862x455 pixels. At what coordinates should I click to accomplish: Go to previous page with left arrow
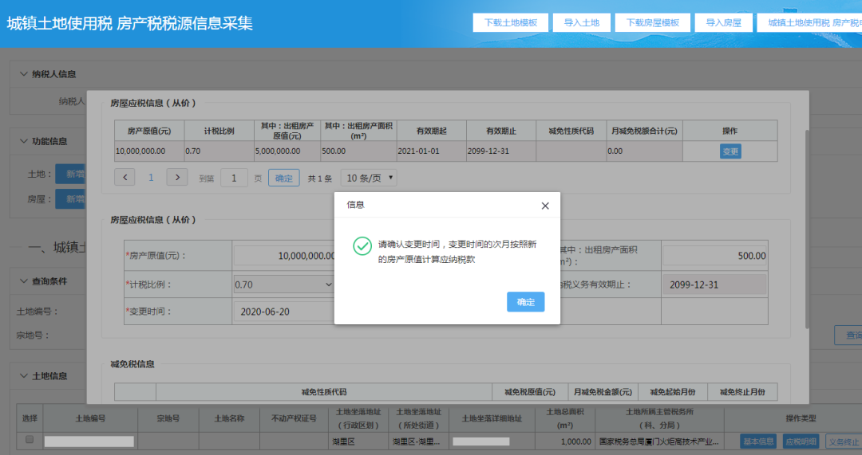pos(125,177)
